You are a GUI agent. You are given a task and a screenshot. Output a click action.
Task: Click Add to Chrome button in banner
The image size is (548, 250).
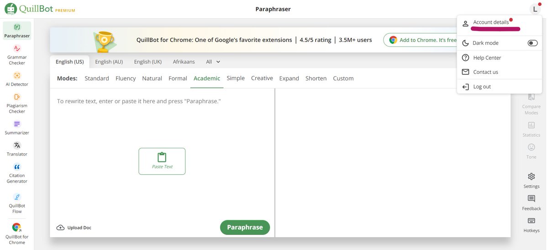(x=420, y=40)
